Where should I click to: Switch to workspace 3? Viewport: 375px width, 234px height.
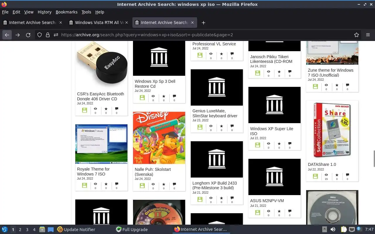[27, 230]
